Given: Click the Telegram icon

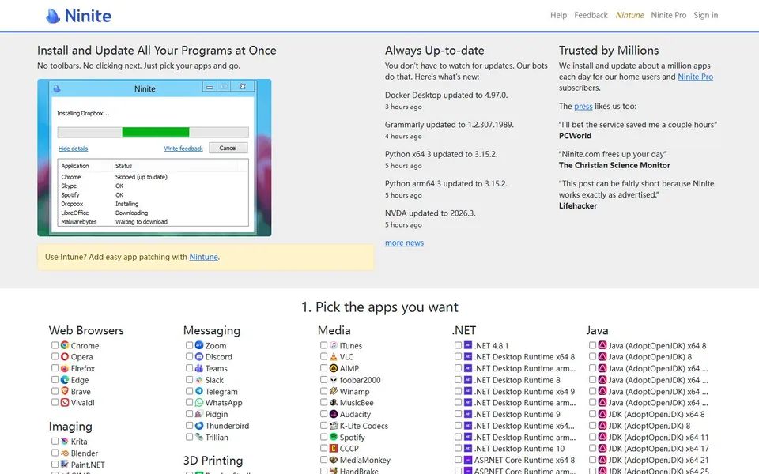Looking at the screenshot, I should coord(199,391).
